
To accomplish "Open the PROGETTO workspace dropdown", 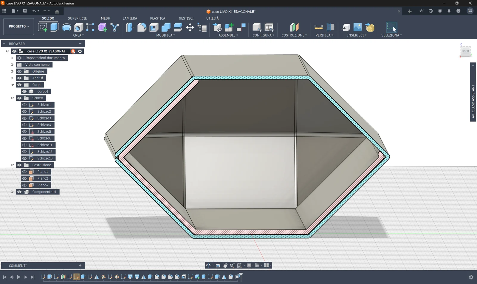I will coord(18,26).
